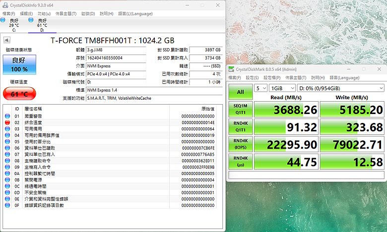Click the raw value 00000000000014E
Screen dimensions: 387x232
coord(198,122)
